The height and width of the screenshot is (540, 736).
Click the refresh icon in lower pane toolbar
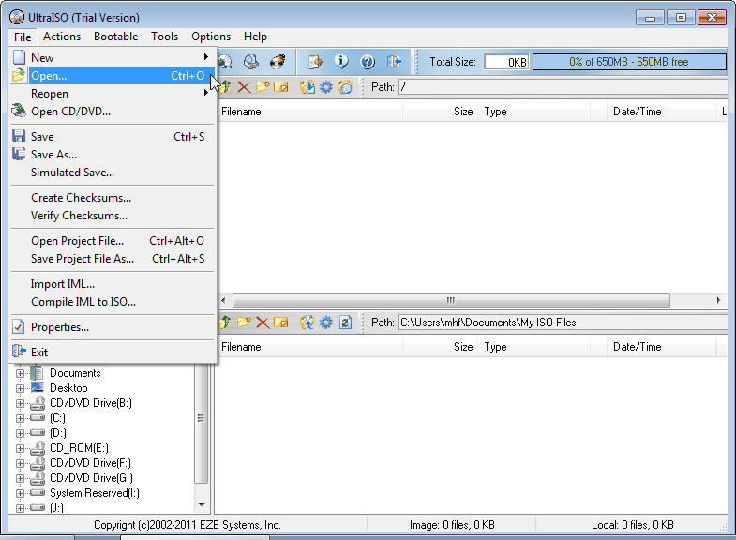tap(345, 322)
